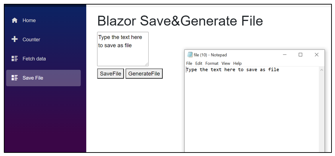Click the Home house icon in sidebar
Screen dimensions: 335x156
15,21
